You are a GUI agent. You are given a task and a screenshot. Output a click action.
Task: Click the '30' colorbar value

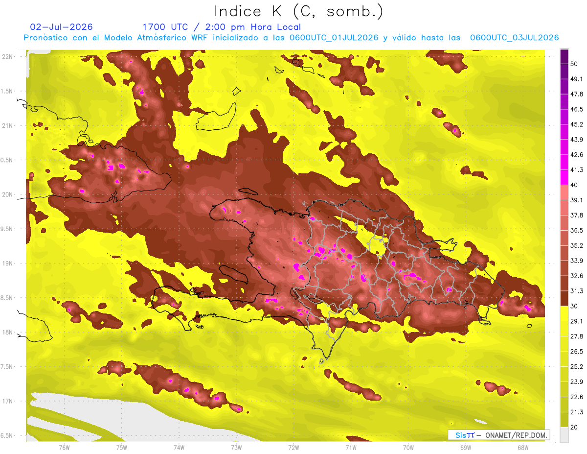pos(574,306)
